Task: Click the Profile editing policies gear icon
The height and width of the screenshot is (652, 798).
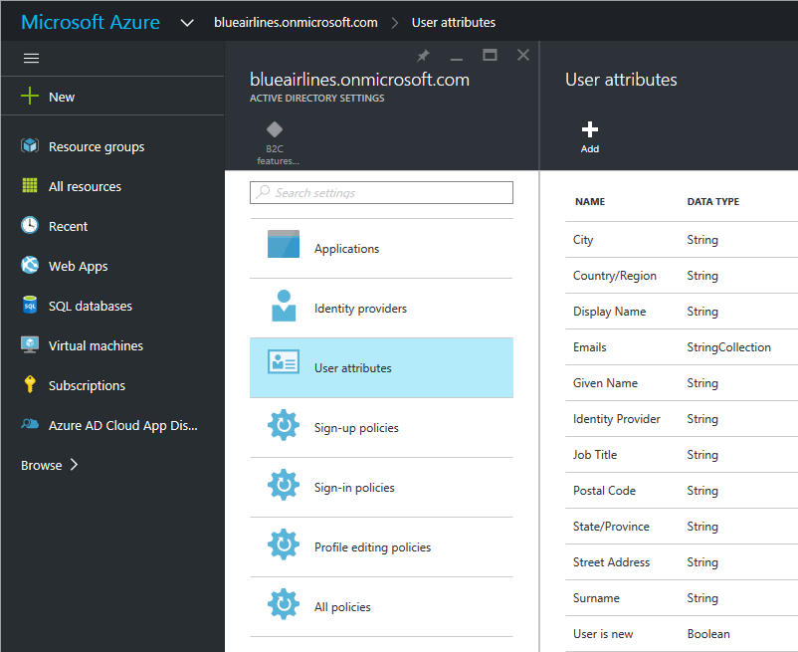Action: point(284,544)
